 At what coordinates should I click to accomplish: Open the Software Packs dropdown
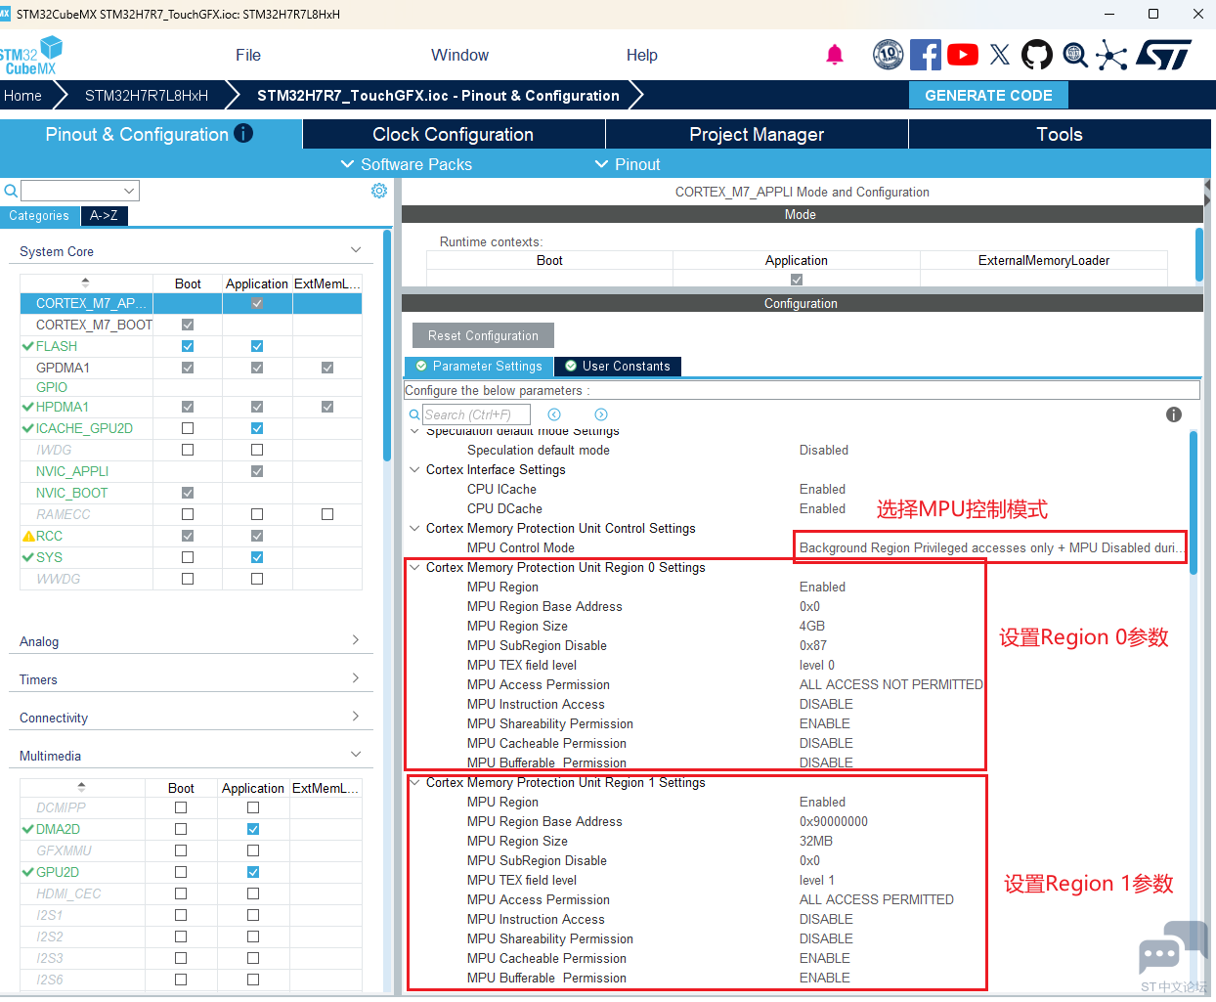coord(406,164)
